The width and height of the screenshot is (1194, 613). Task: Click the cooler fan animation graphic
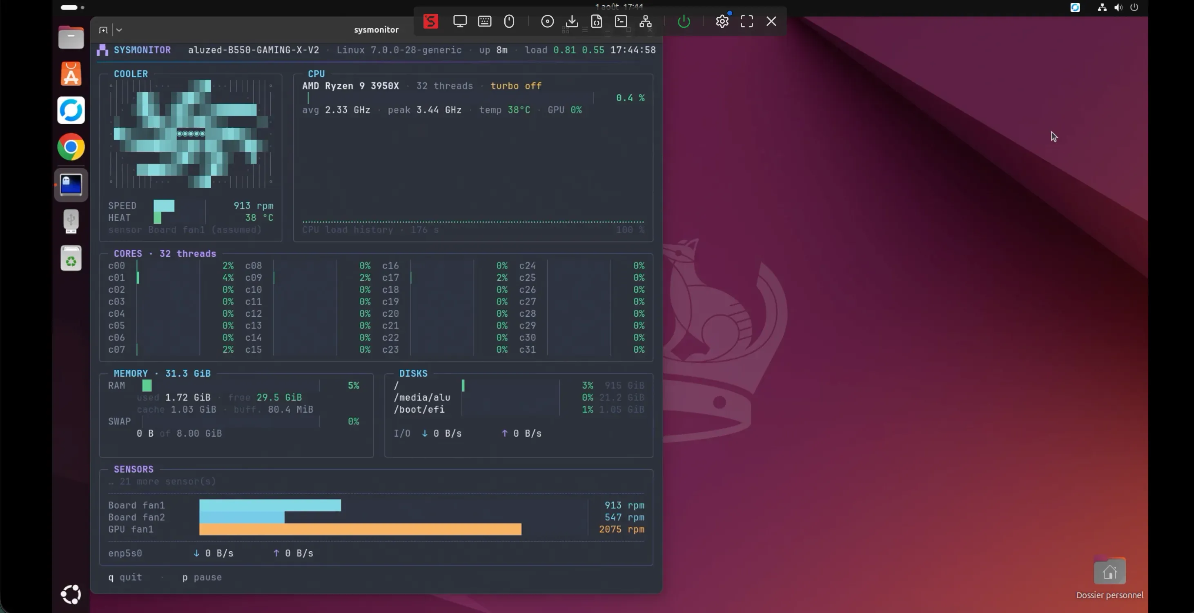(191, 134)
